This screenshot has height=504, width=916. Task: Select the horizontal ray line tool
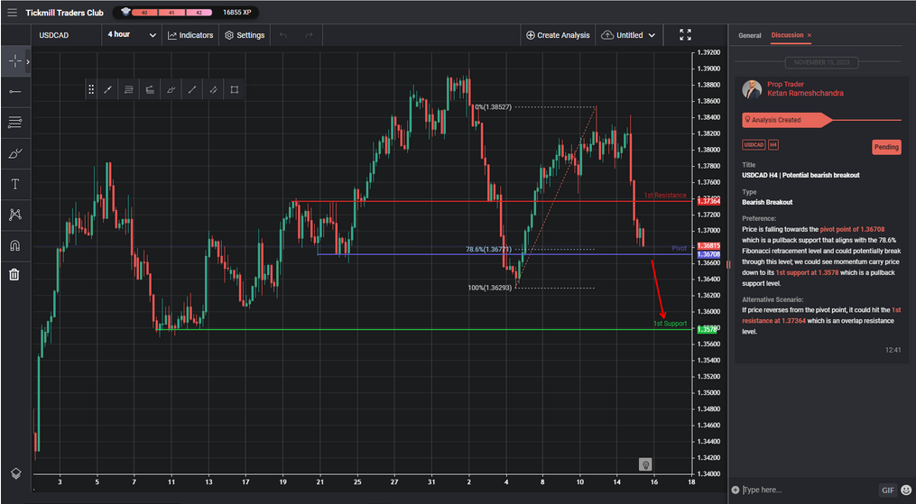(15, 92)
